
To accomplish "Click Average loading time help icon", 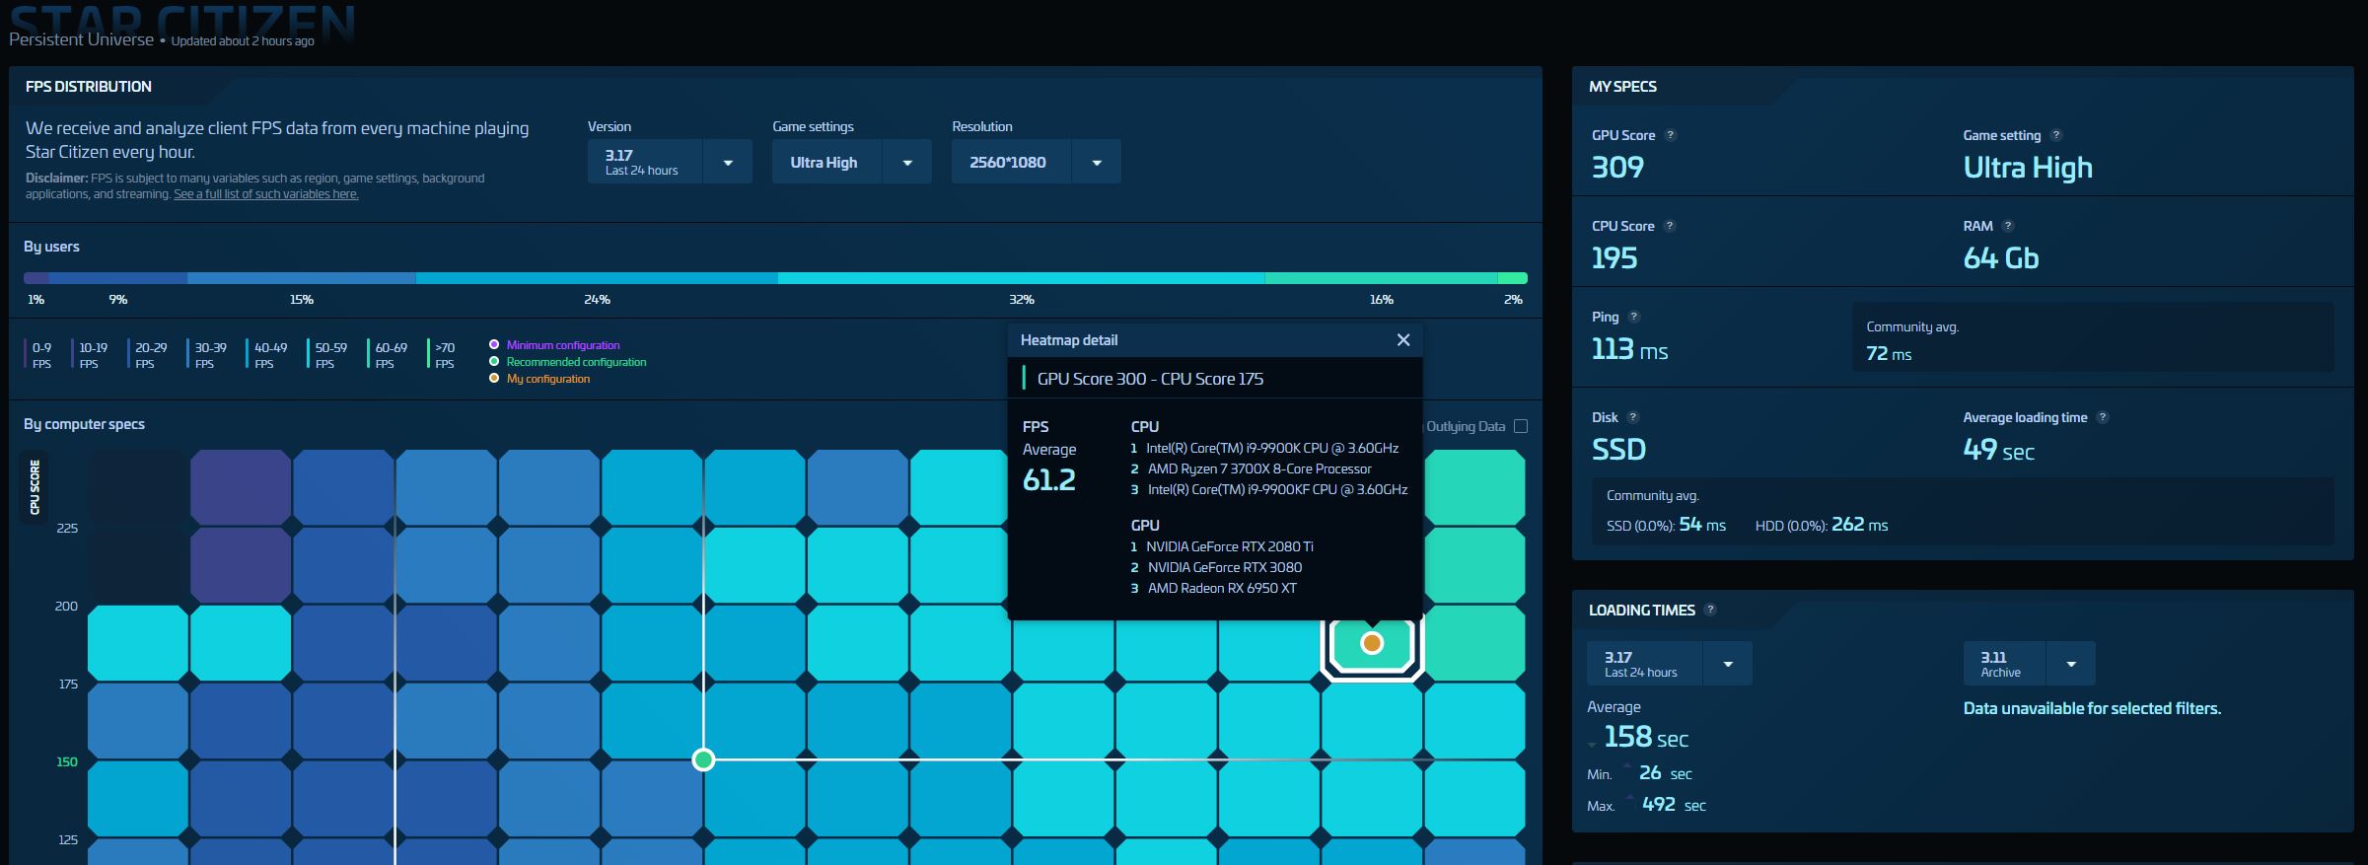I will (x=2102, y=417).
